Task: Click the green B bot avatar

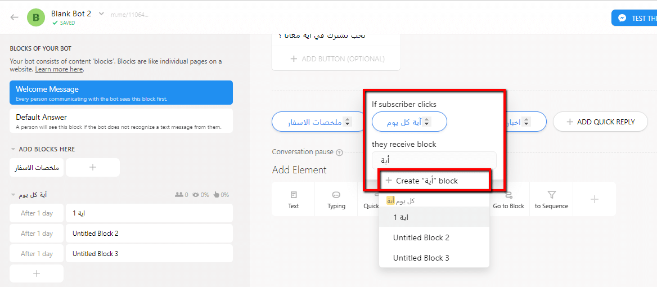Action: point(35,17)
